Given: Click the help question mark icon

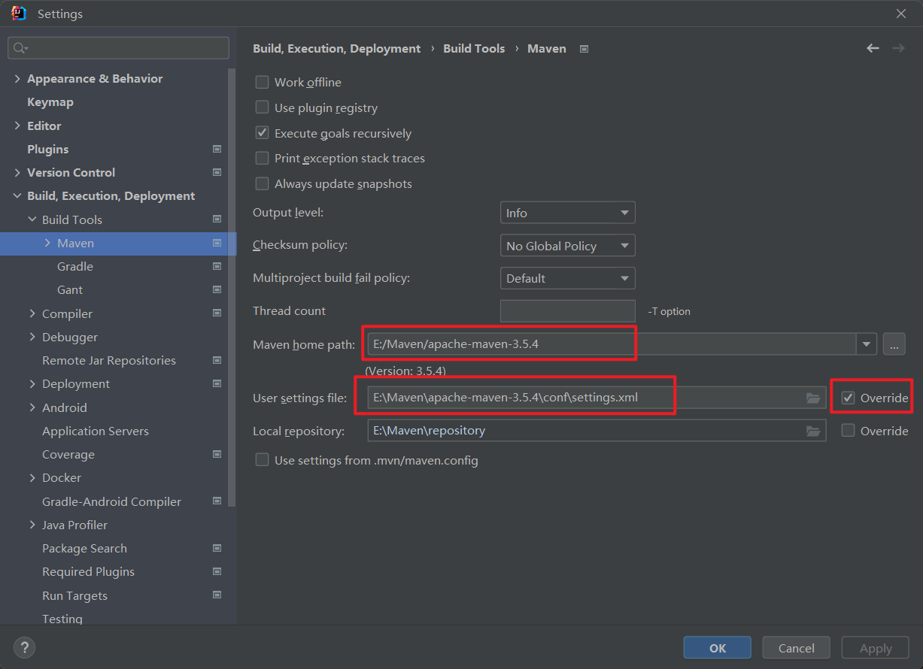Looking at the screenshot, I should 24,647.
